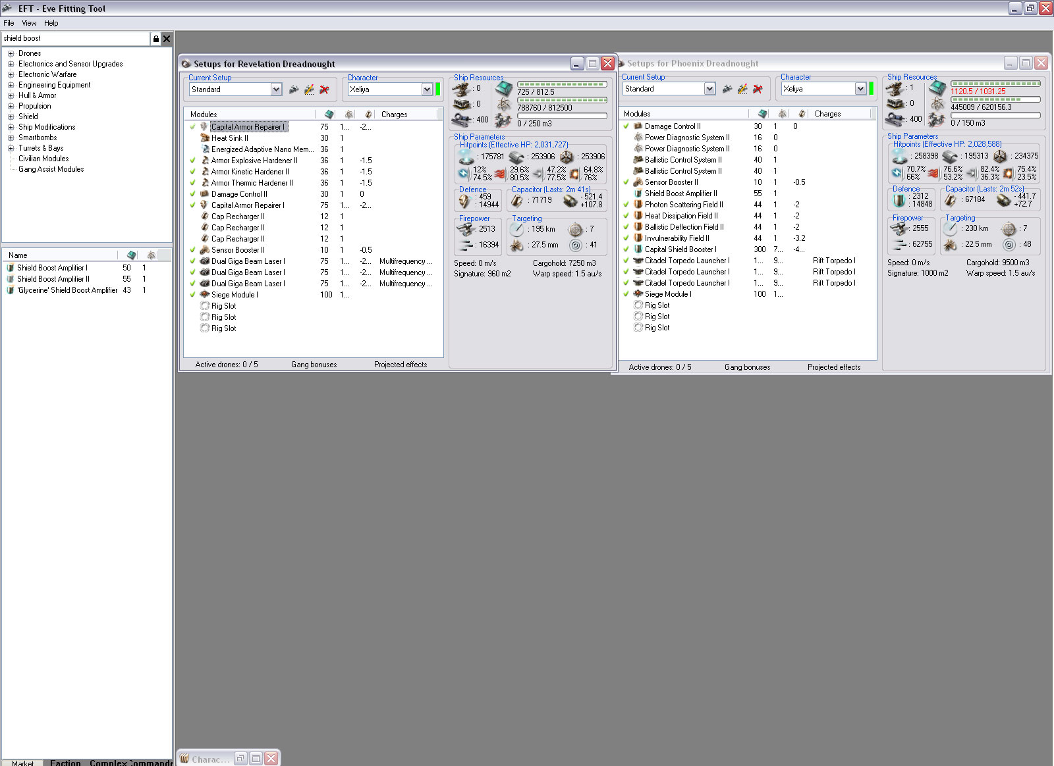1054x766 pixels.
Task: Expand the Drones tree category
Action: point(11,53)
